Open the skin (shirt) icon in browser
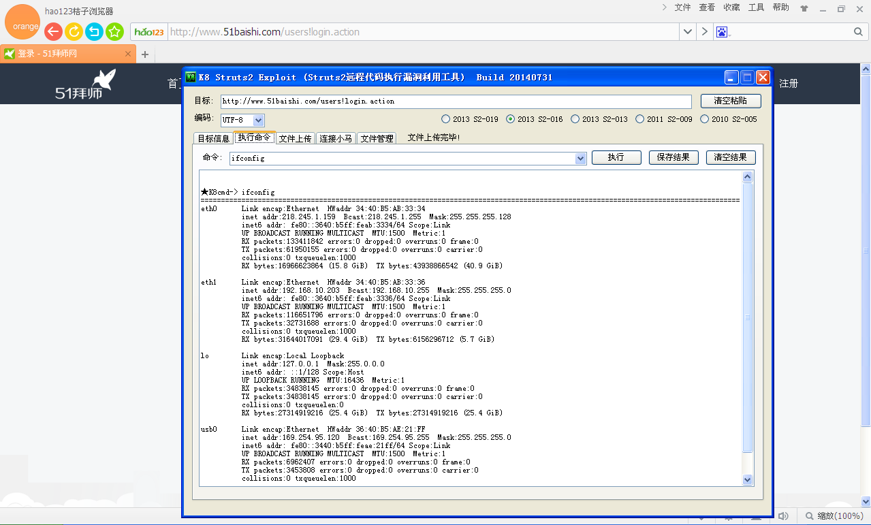The image size is (871, 525). 804,8
